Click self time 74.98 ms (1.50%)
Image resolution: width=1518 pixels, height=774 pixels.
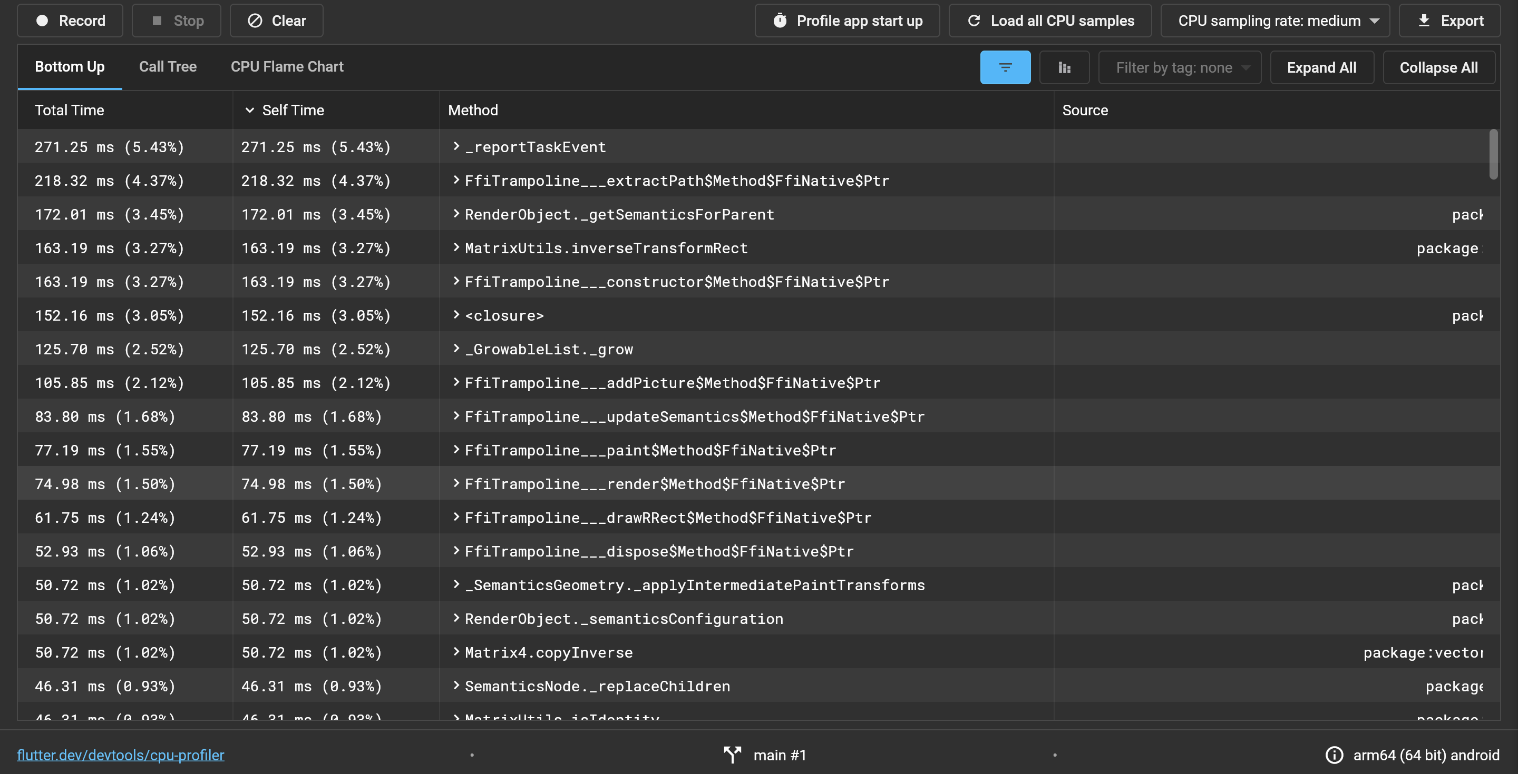(x=312, y=484)
